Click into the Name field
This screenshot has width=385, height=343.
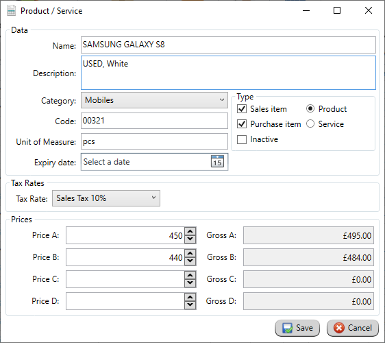point(228,45)
